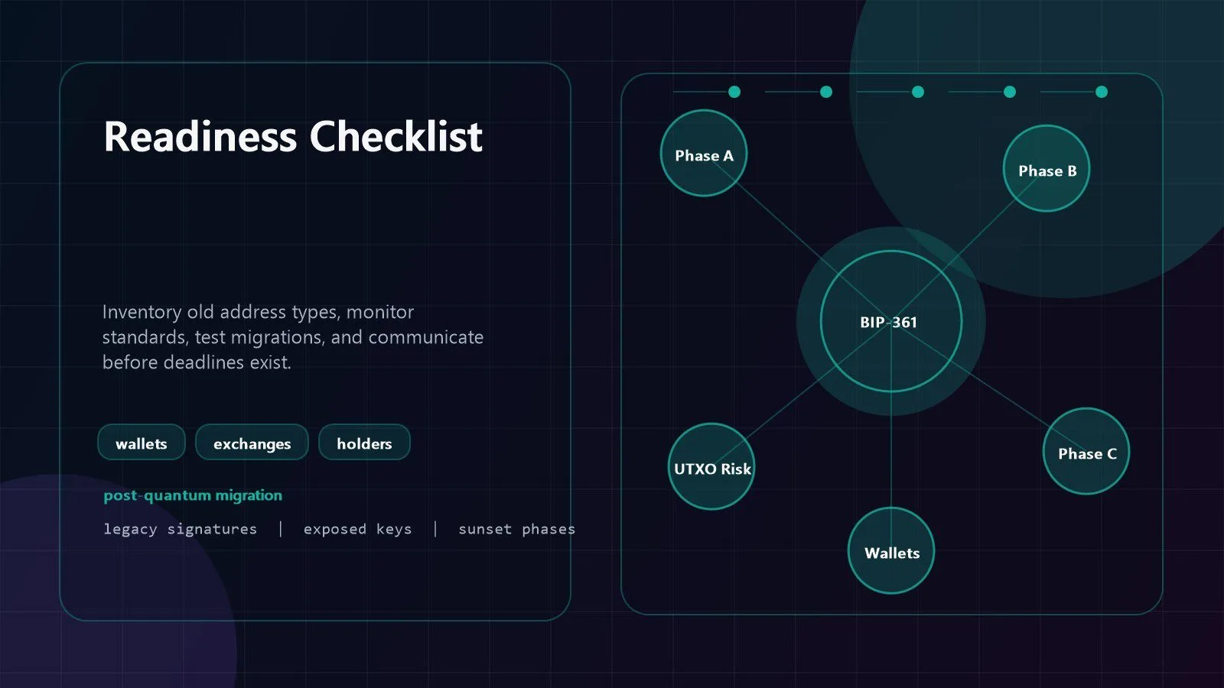Click the holders tag pill
The width and height of the screenshot is (1224, 688).
pos(364,443)
